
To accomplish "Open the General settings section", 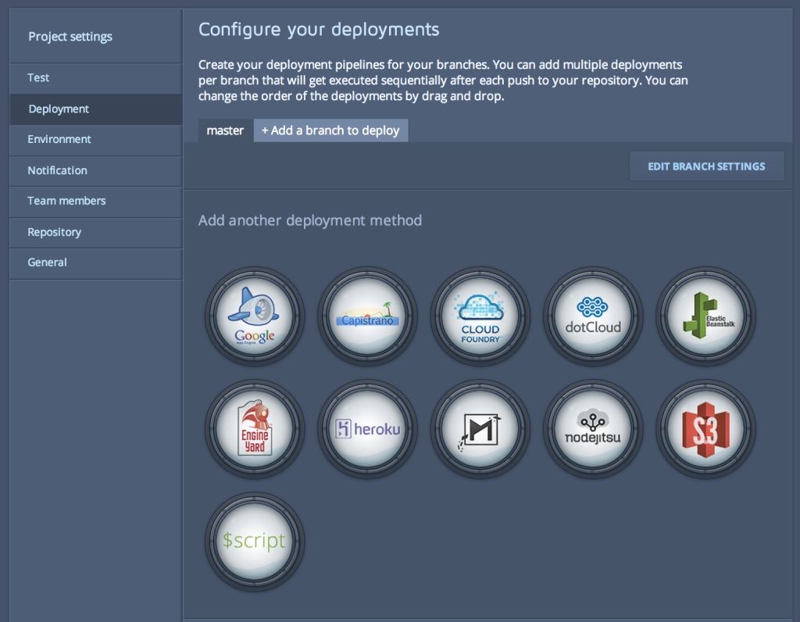I will [x=47, y=263].
